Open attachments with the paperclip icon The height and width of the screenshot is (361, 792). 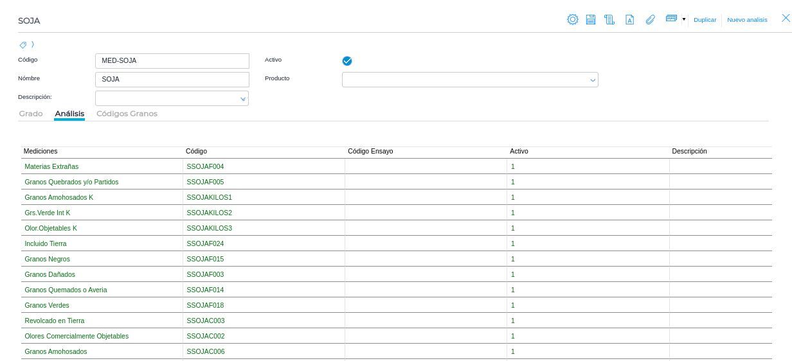point(650,19)
